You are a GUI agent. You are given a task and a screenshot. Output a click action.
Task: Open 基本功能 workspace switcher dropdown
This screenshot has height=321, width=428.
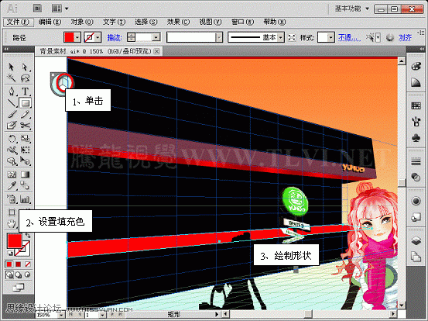tap(352, 9)
